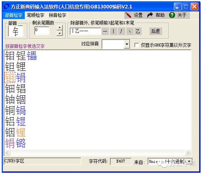Enable 仅显示GBK字符集以外汉字 checkbox

click(136, 45)
